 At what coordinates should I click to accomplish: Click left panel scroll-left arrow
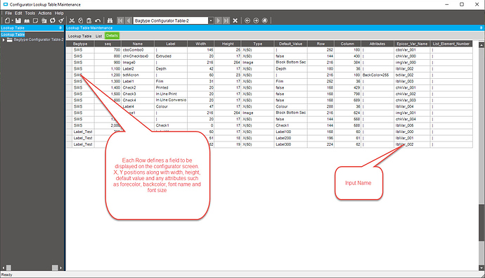click(4, 267)
